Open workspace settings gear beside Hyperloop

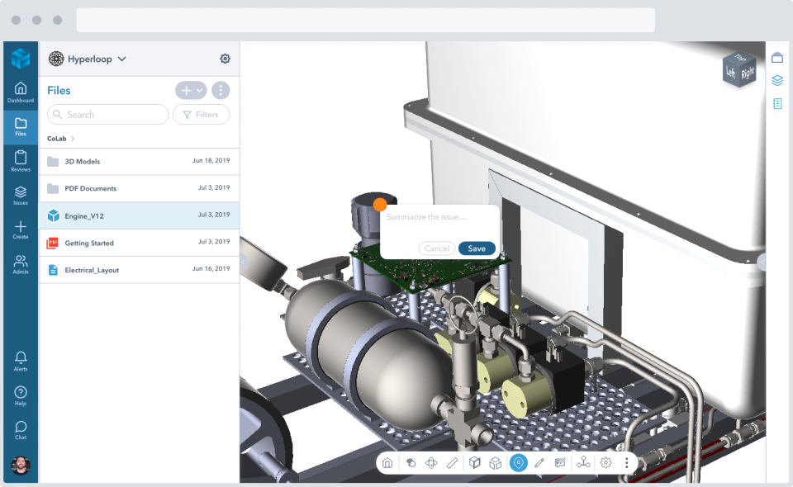click(225, 59)
